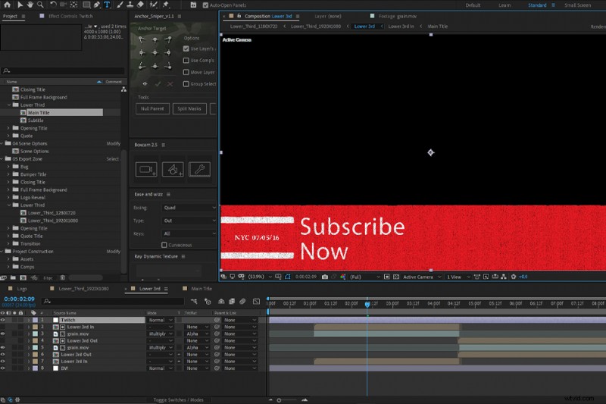Take a snapshot with the camera icon
The width and height of the screenshot is (606, 404).
[x=325, y=277]
